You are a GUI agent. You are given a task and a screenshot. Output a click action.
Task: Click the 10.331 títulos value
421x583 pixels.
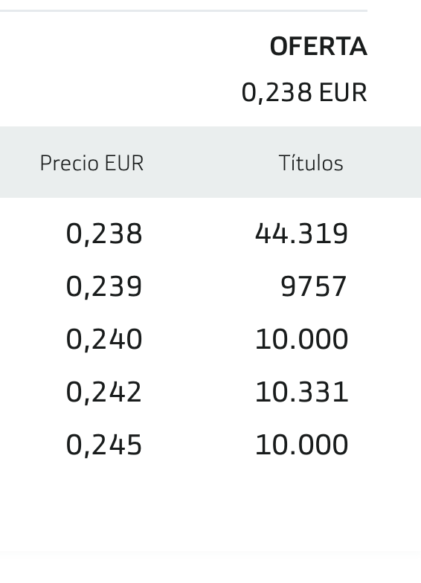click(301, 393)
